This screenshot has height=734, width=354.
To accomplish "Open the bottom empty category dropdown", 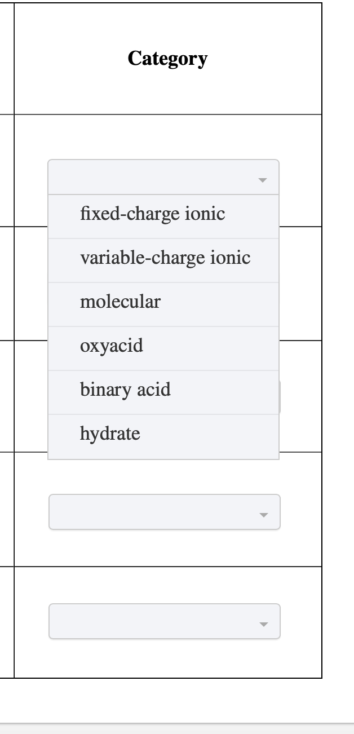I will (164, 622).
